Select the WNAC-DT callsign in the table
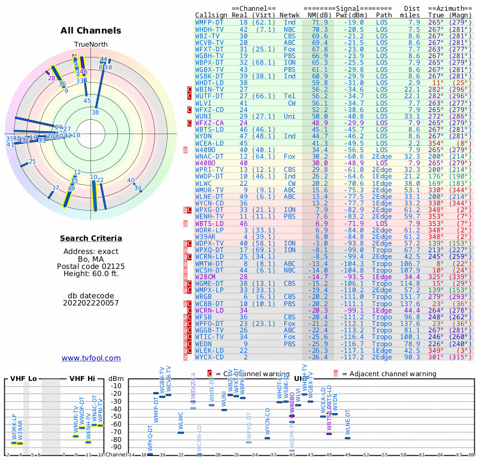The image size is (479, 460). click(x=209, y=156)
